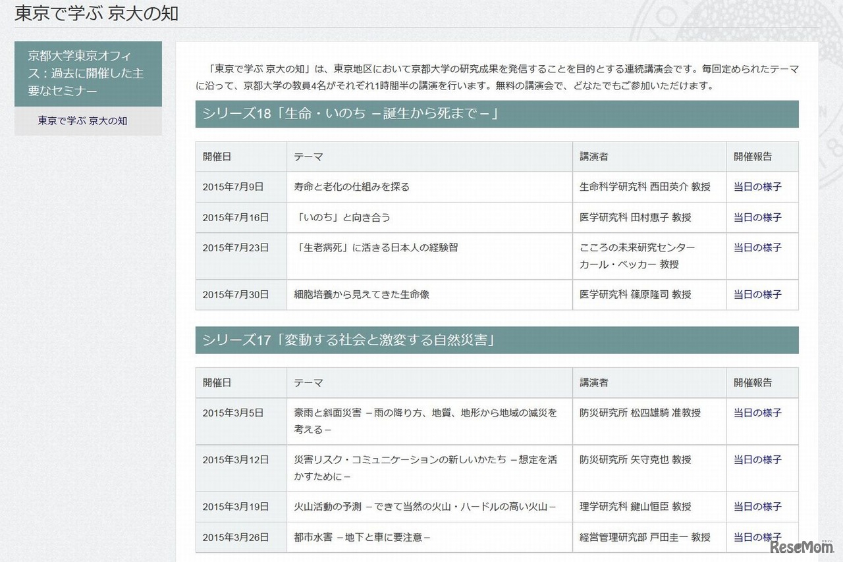Click the シリーズ17 変動する社会と激変する自然災害 header
The width and height of the screenshot is (843, 562).
(497, 340)
